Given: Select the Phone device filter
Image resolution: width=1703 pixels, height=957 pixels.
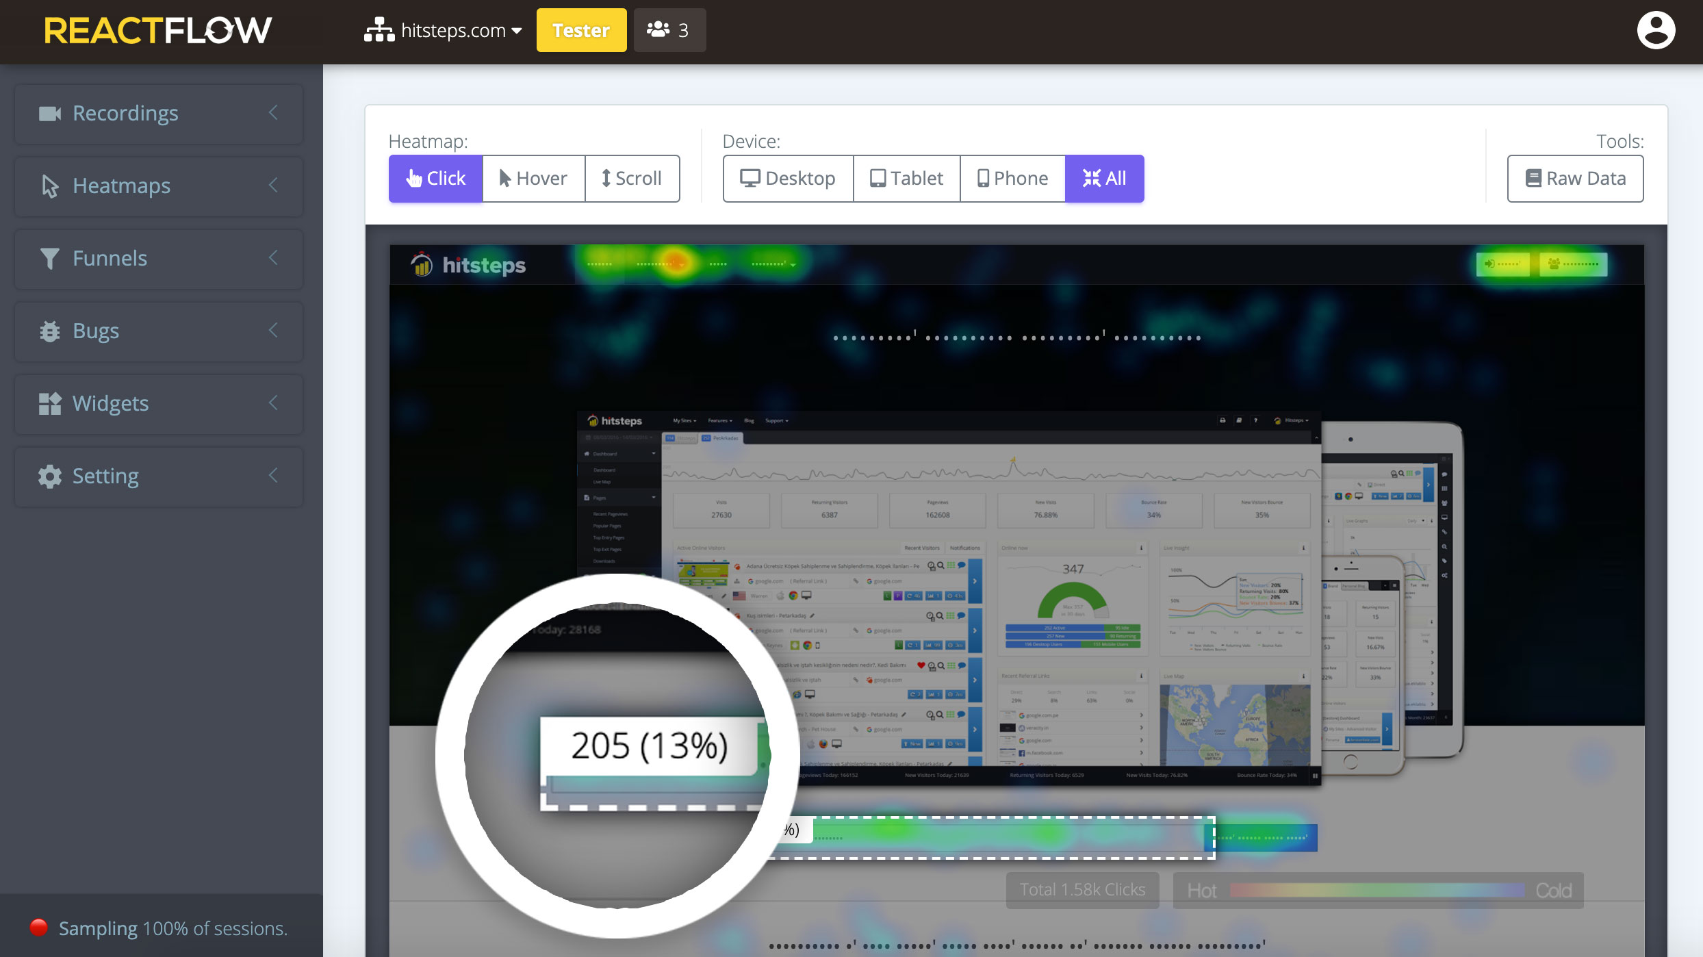Looking at the screenshot, I should tap(1012, 178).
